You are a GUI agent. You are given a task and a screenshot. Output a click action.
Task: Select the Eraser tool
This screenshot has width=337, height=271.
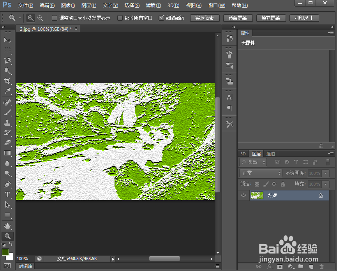pyautogui.click(x=7, y=143)
